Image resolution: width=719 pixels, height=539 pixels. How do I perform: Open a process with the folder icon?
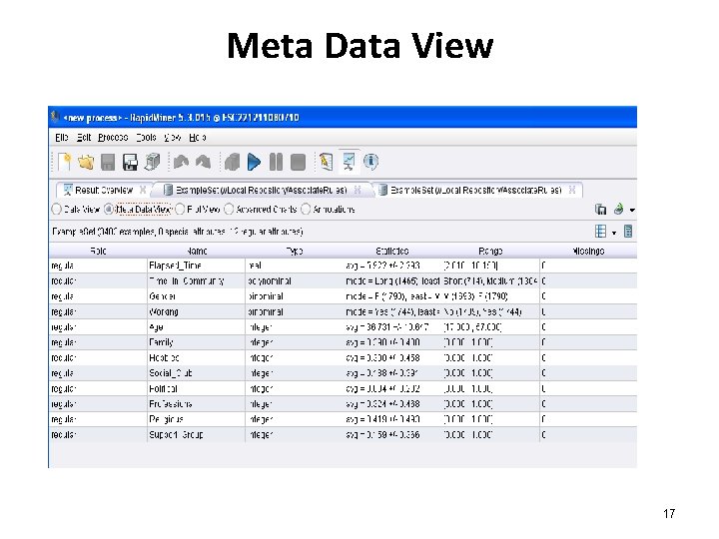pyautogui.click(x=86, y=162)
